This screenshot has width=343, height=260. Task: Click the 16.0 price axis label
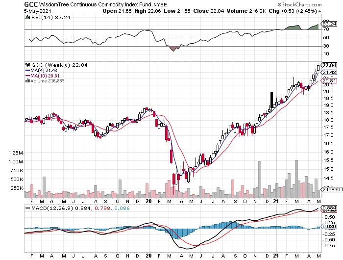pyautogui.click(x=328, y=152)
